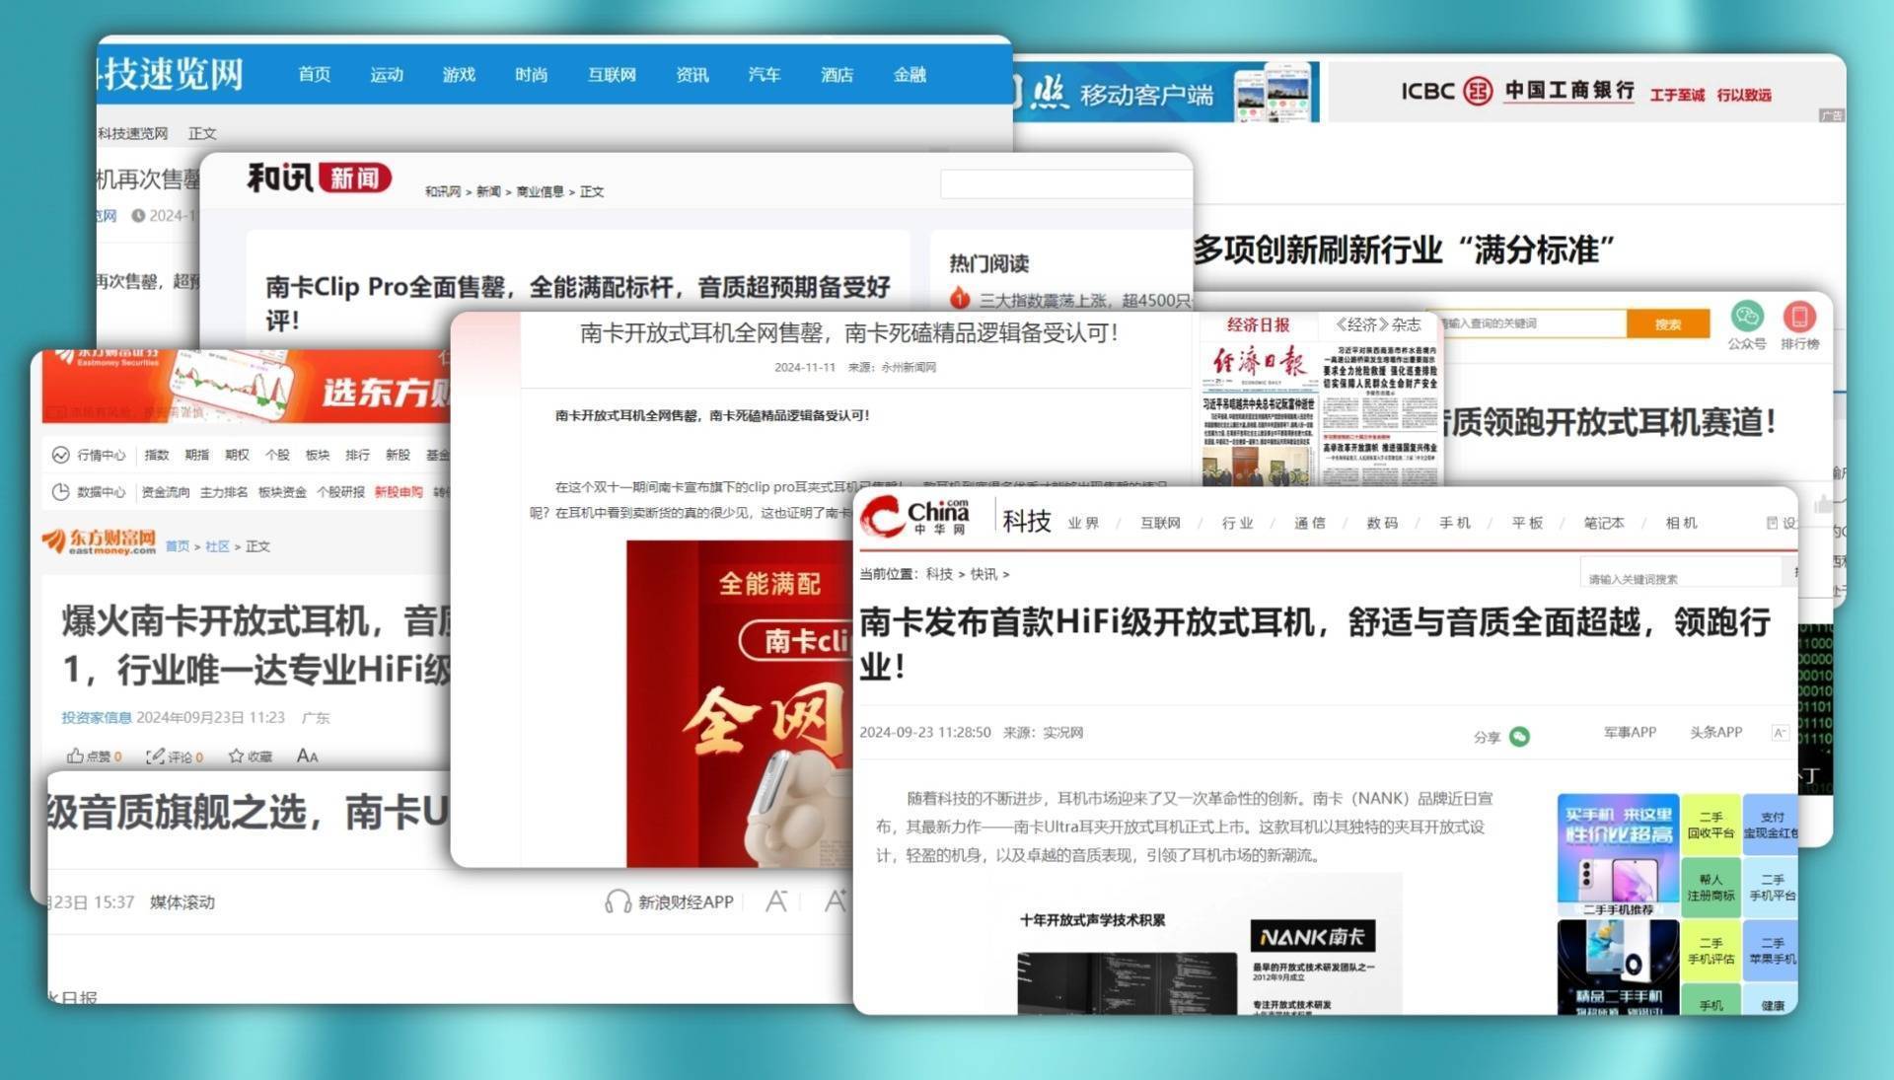Click the 收藏 star icon

[x=236, y=756]
